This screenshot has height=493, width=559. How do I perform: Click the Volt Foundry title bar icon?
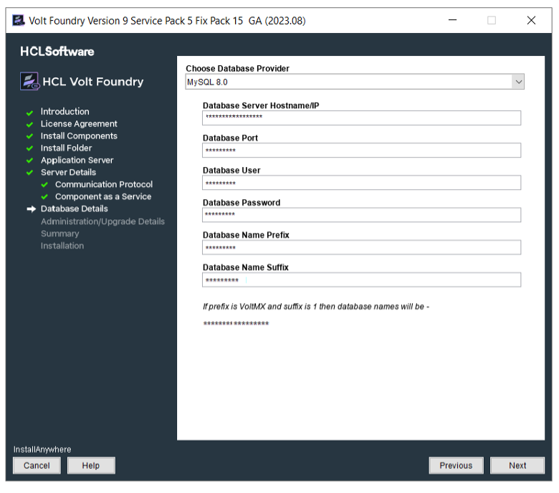click(x=19, y=20)
